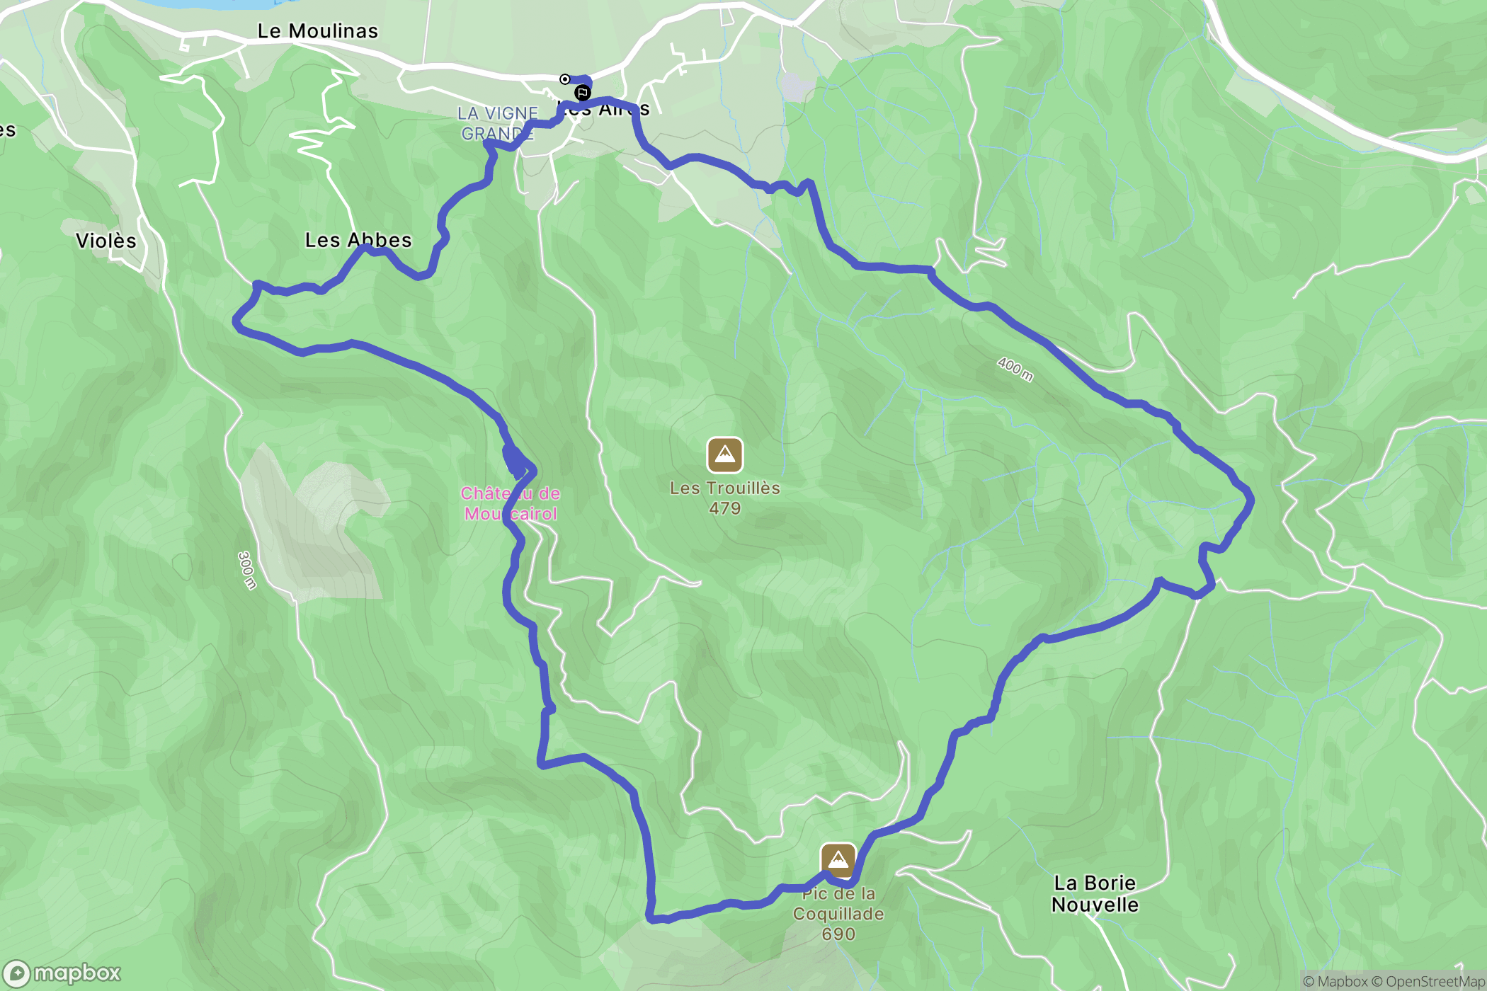Click the Les Trouillès peak icon

coord(725,455)
